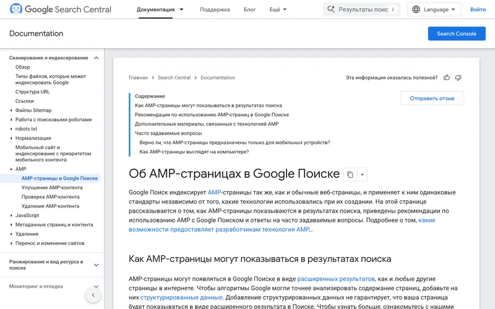Click the AMP link in the intro paragraph
The width and height of the screenshot is (495, 309).
coord(214,192)
